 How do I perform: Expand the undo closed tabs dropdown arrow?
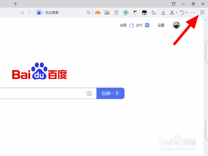click(x=186, y=13)
